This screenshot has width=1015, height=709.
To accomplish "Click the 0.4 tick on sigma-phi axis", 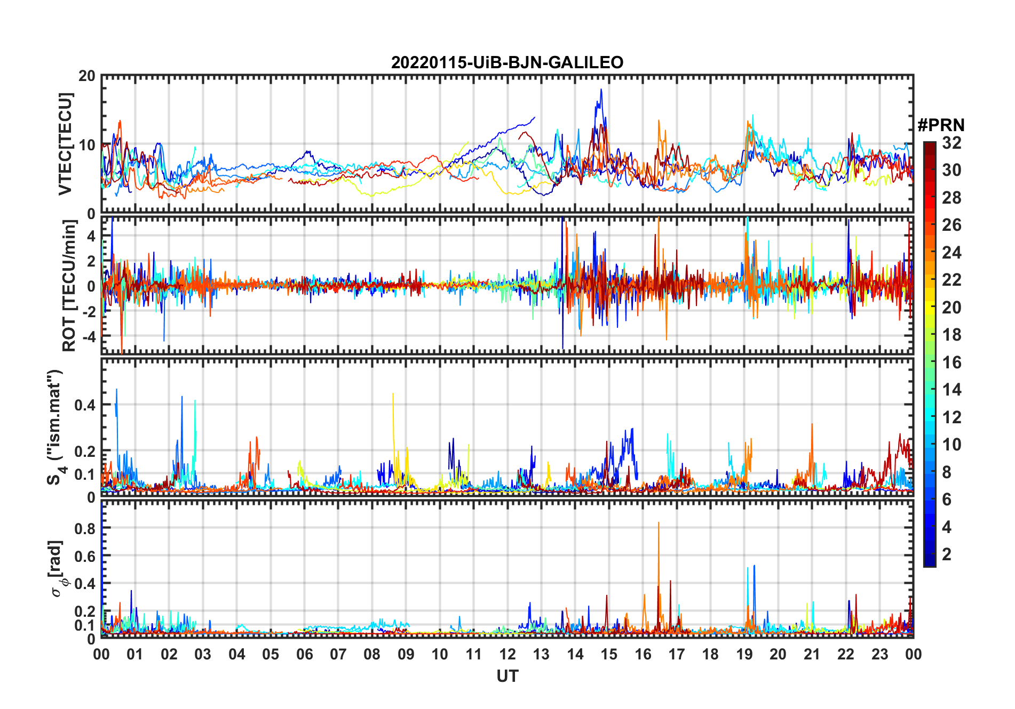I will coord(84,583).
